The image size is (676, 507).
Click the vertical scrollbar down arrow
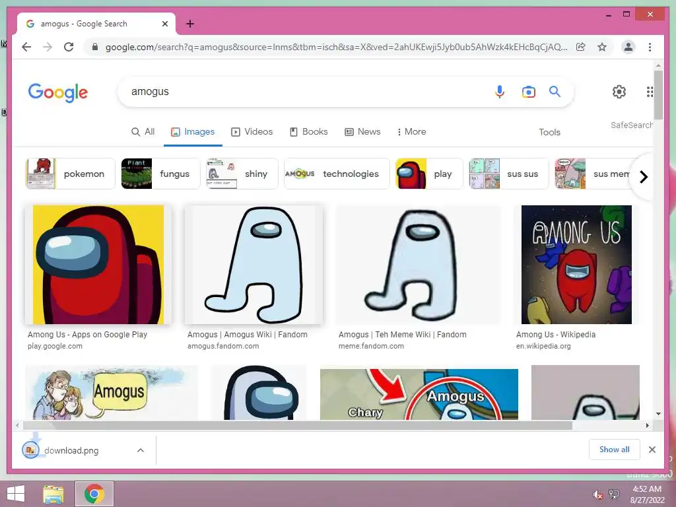[x=658, y=414]
